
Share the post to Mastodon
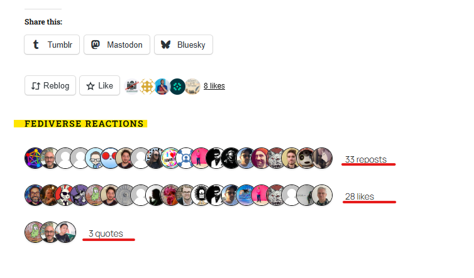point(117,45)
